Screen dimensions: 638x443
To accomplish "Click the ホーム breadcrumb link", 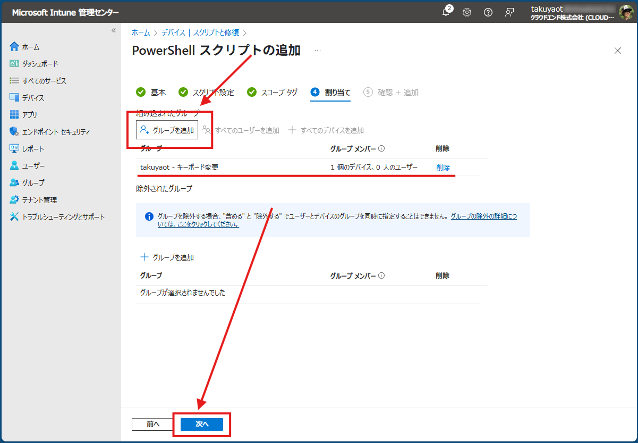I will [141, 32].
